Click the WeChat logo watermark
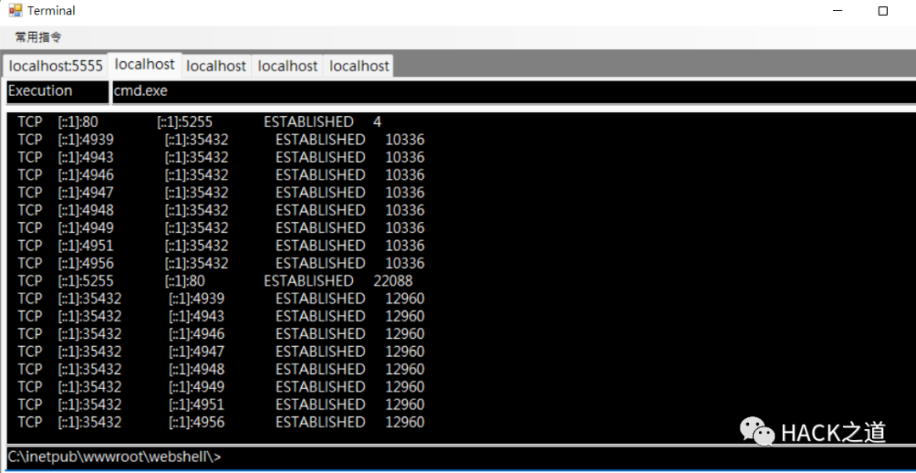Viewport: 916px width, 473px height. pos(757,431)
